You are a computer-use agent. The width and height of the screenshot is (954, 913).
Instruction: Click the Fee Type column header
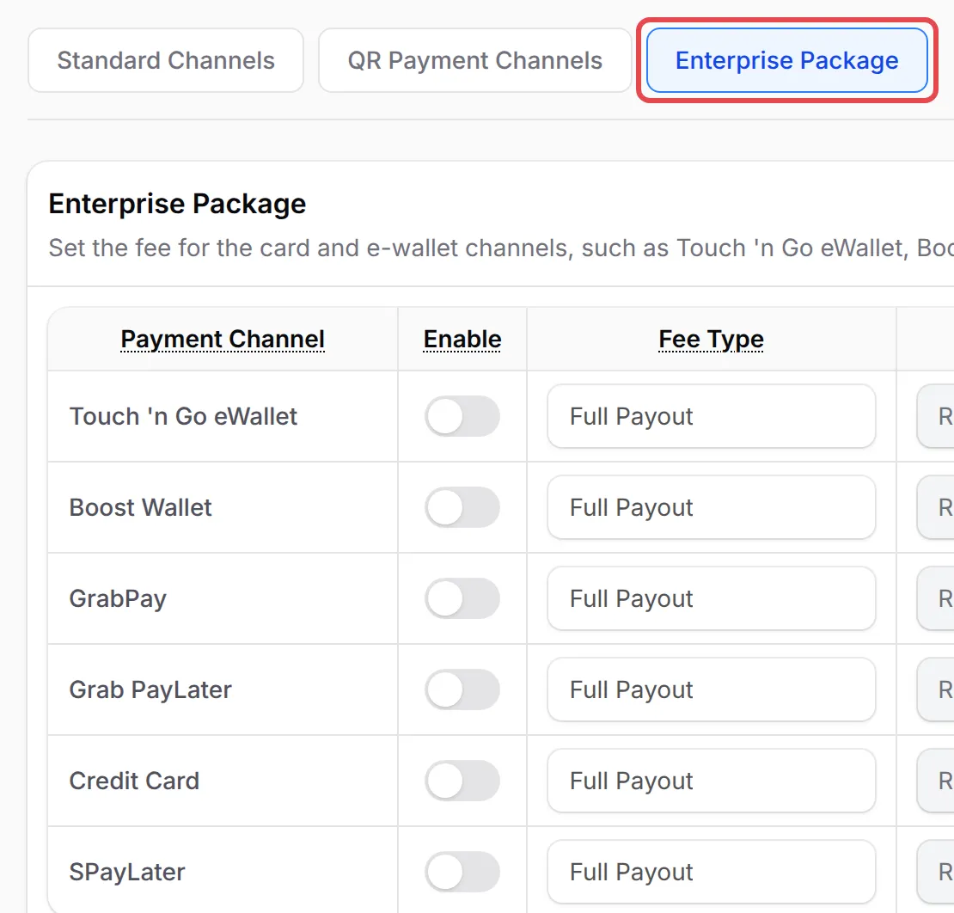tap(712, 339)
